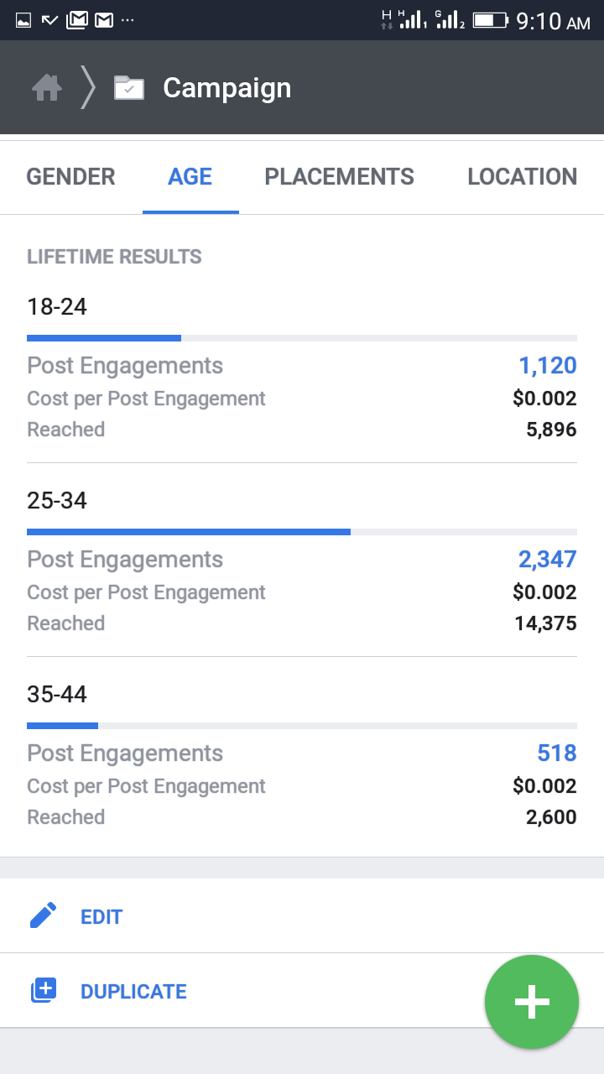Tap the green plus floating button
This screenshot has width=604, height=1074.
coord(532,1002)
